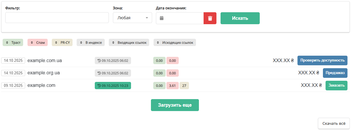Click Проверить доступность for example.com.ua

click(322, 61)
